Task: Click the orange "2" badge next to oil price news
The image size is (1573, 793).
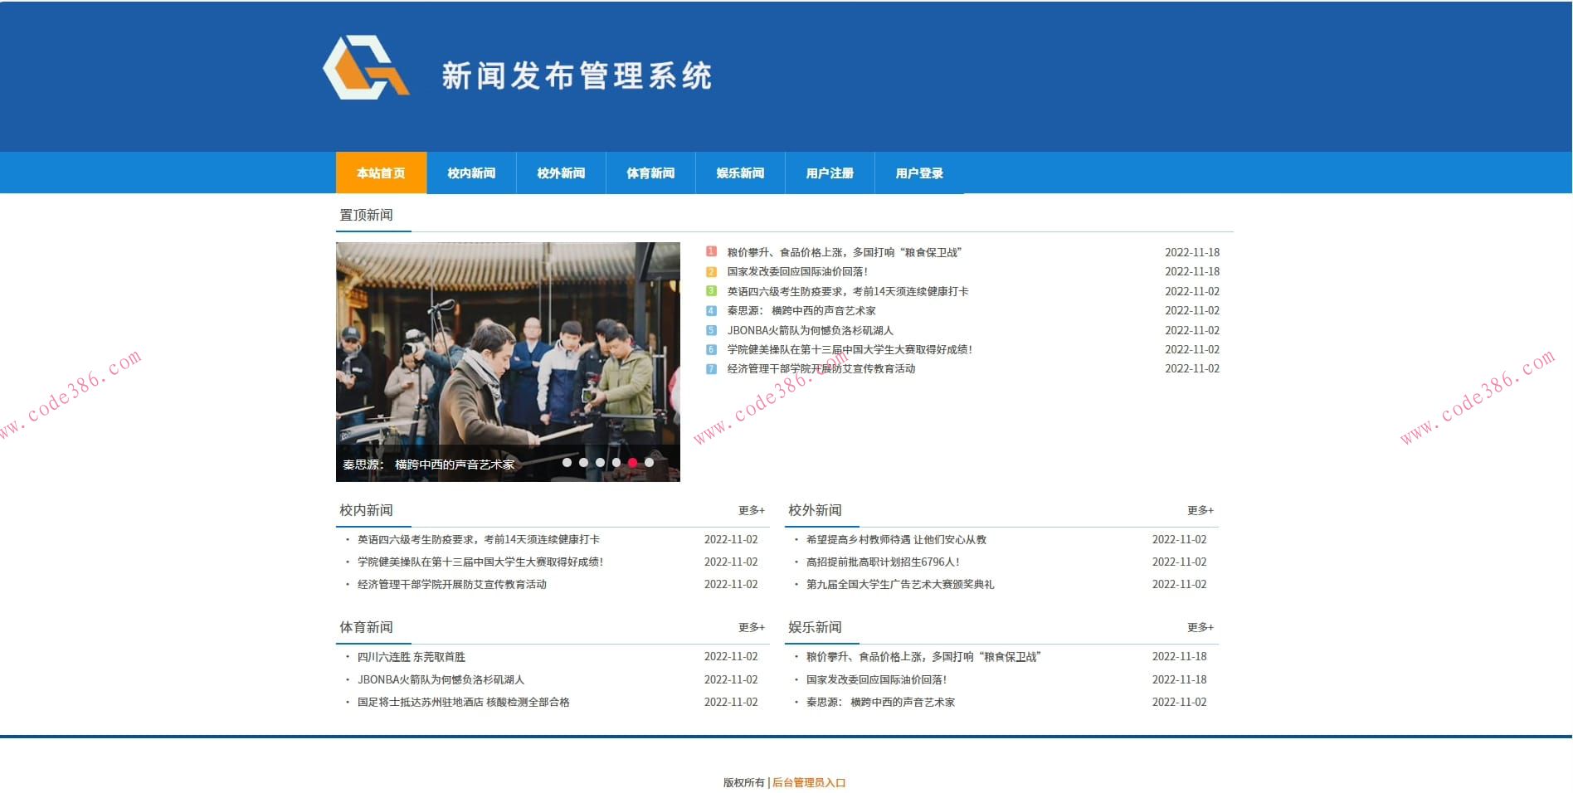Action: coord(711,271)
